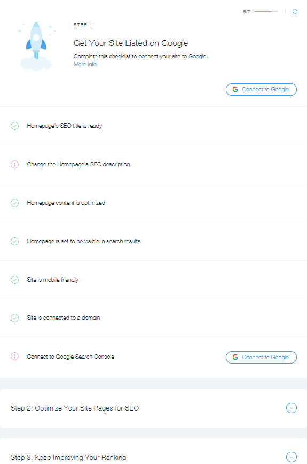Click the Get Your Site Listed on Google heading
This screenshot has height=464, width=307.
pos(131,43)
